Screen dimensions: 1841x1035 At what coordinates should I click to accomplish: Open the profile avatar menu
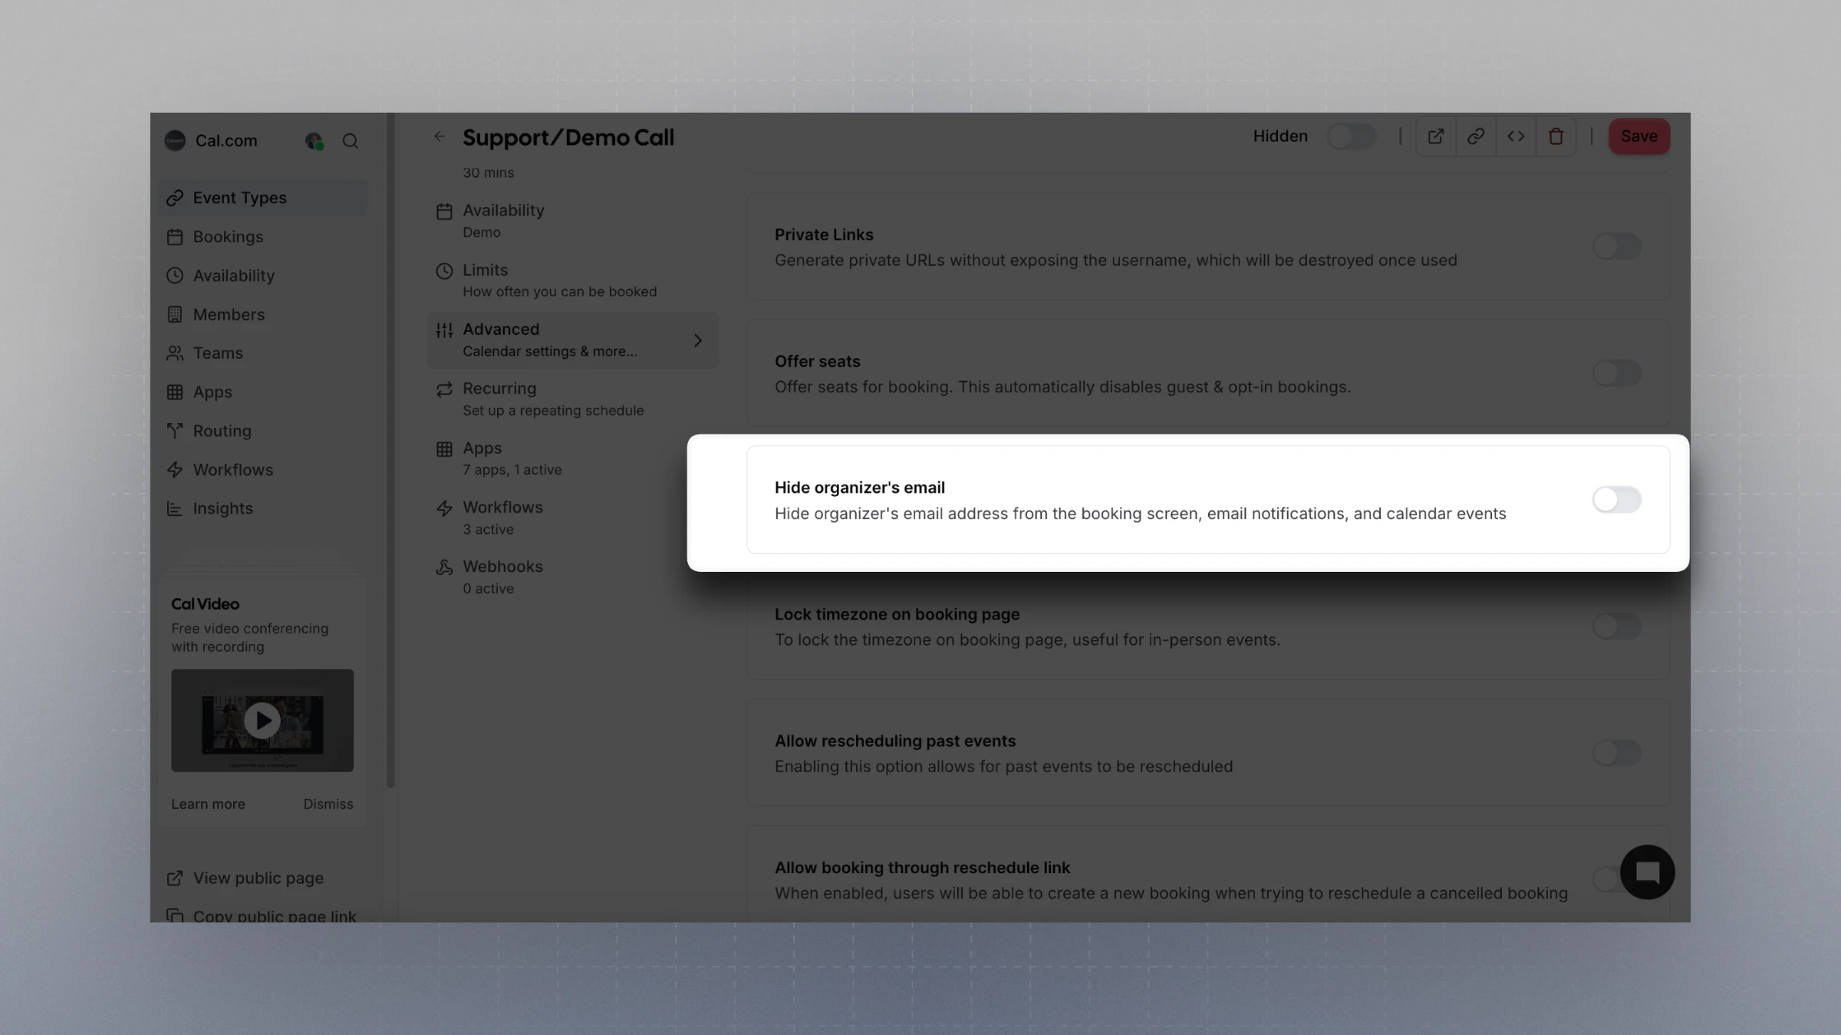tap(313, 140)
